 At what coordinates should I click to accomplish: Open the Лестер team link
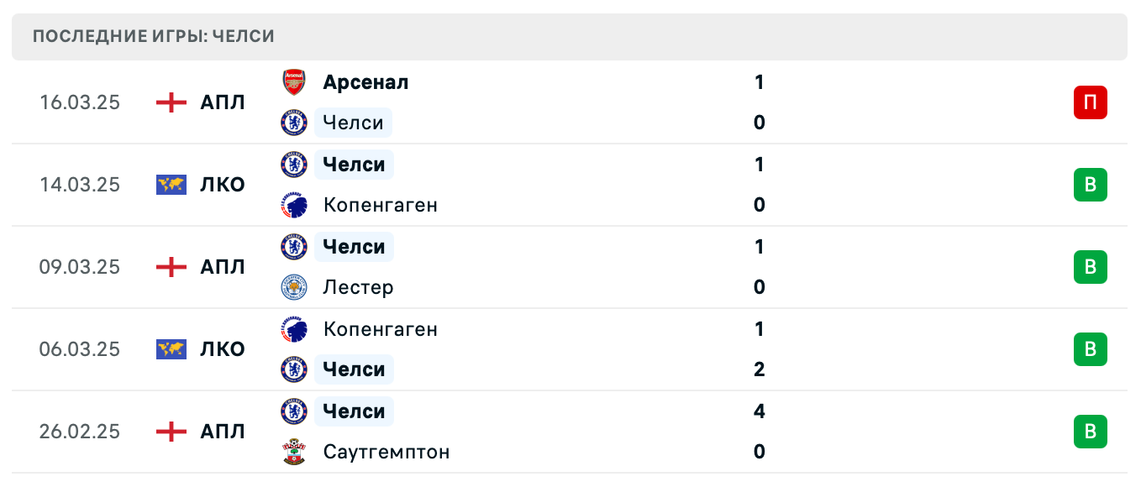pyautogui.click(x=358, y=287)
